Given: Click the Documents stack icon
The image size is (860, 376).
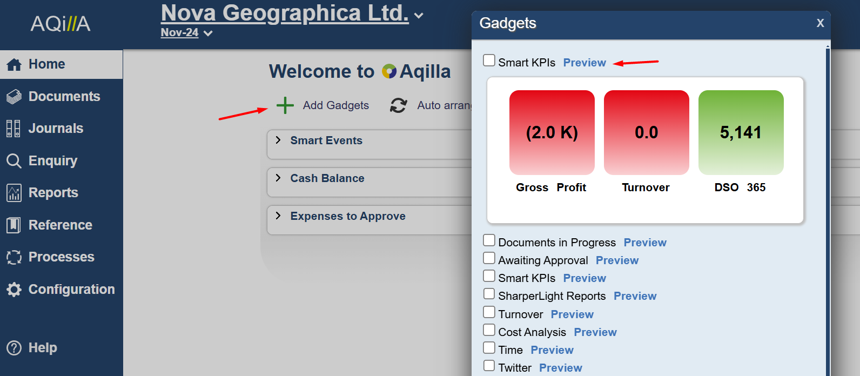Looking at the screenshot, I should point(14,97).
